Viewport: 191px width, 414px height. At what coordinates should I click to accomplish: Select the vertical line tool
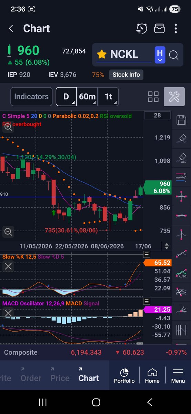[x=181, y=235]
